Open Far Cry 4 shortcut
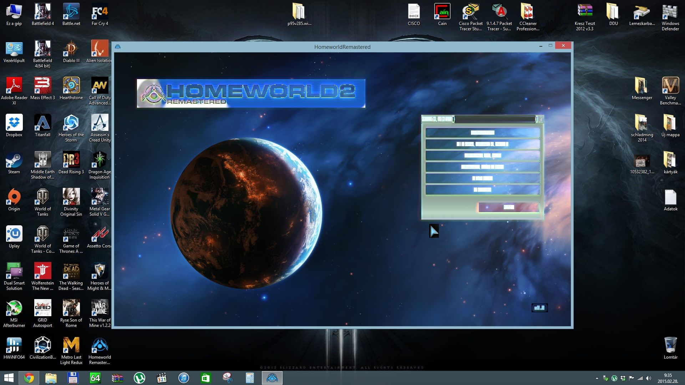The width and height of the screenshot is (685, 385). click(x=100, y=15)
